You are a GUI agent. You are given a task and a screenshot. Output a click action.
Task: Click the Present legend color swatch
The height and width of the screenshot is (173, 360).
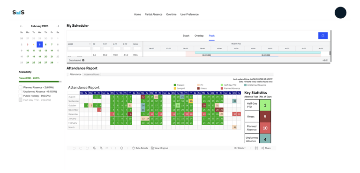pyautogui.click(x=175, y=85)
